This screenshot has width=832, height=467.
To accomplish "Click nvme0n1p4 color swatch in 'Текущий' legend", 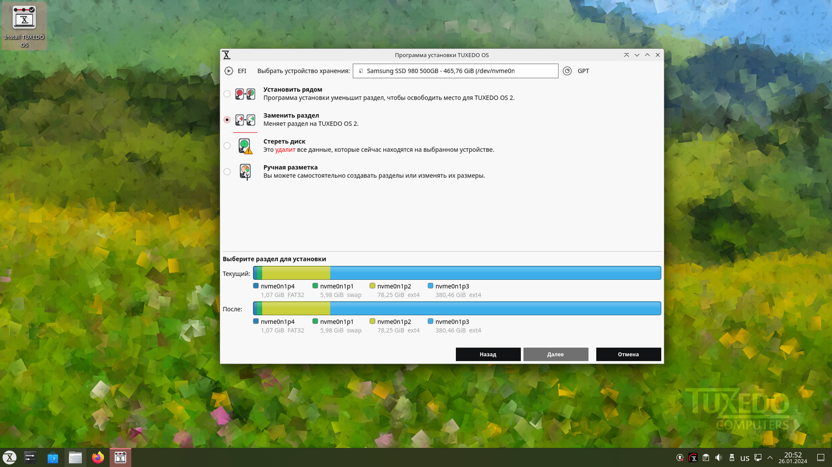I will click(x=256, y=286).
